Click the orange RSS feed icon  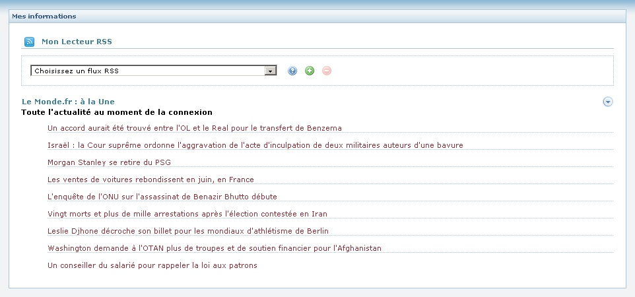[29, 42]
